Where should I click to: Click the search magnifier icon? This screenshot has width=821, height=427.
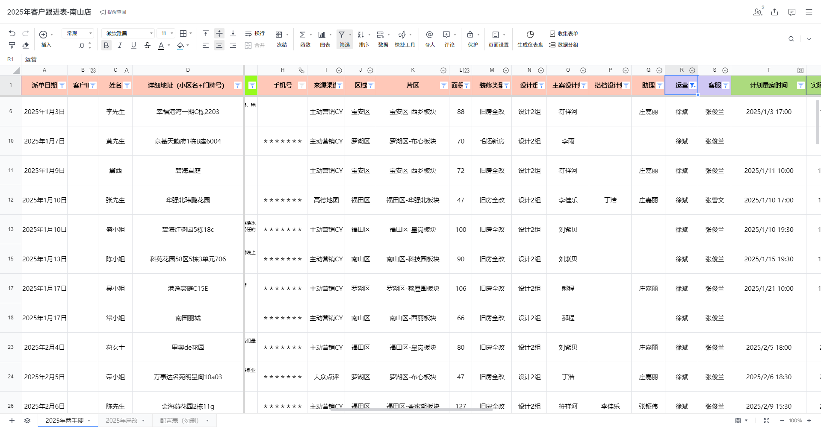pos(791,39)
